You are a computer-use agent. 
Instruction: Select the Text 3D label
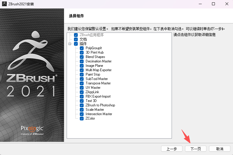click(91, 101)
